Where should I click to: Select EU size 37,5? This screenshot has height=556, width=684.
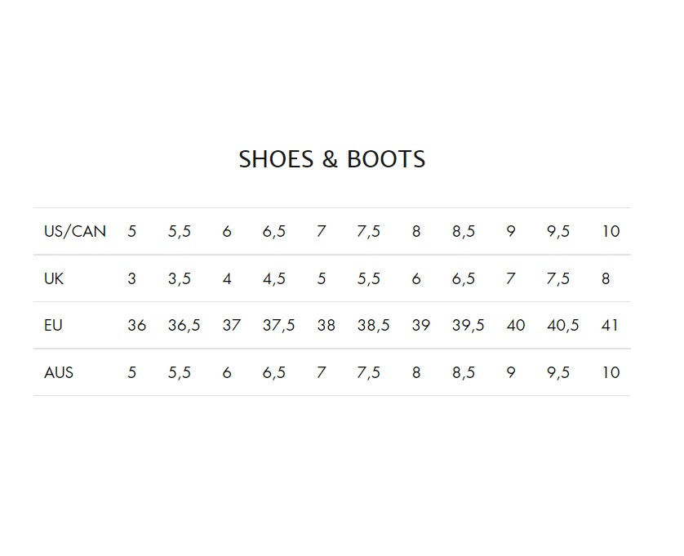click(x=278, y=325)
